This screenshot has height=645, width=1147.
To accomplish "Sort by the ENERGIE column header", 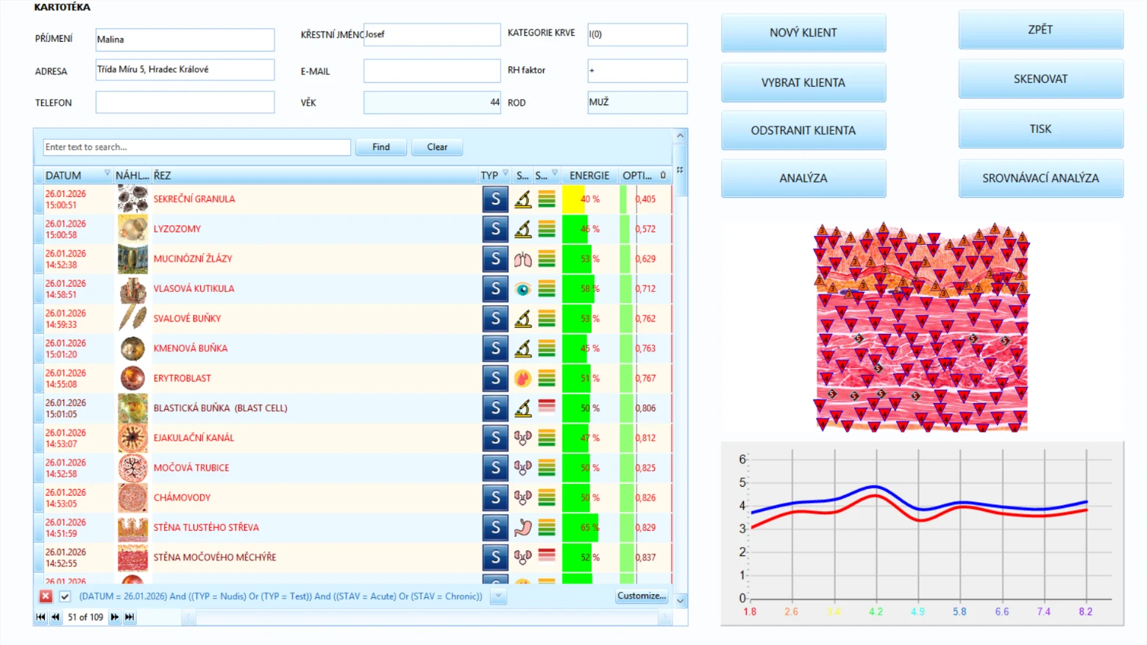I will pyautogui.click(x=589, y=176).
